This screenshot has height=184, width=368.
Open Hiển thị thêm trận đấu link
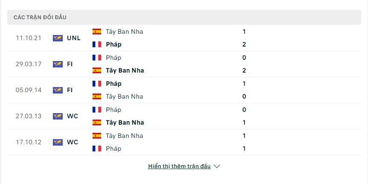179,166
